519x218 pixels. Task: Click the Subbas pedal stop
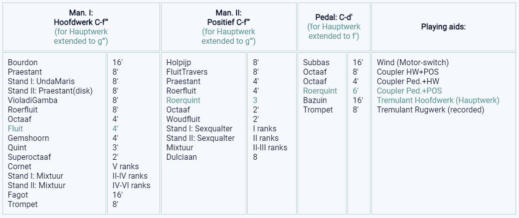pyautogui.click(x=316, y=63)
